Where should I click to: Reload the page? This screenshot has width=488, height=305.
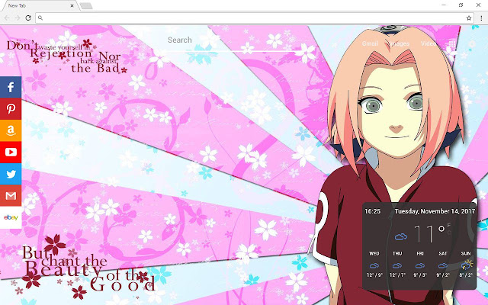28,18
